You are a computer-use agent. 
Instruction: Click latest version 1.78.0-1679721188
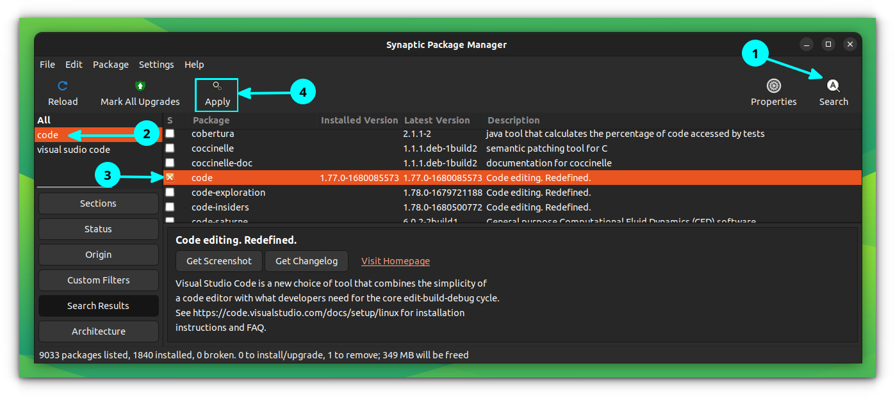(x=443, y=193)
